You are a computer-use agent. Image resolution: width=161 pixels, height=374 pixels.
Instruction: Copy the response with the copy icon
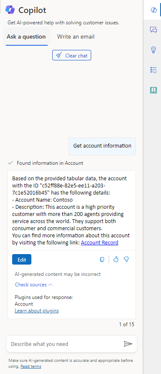[x=102, y=259]
